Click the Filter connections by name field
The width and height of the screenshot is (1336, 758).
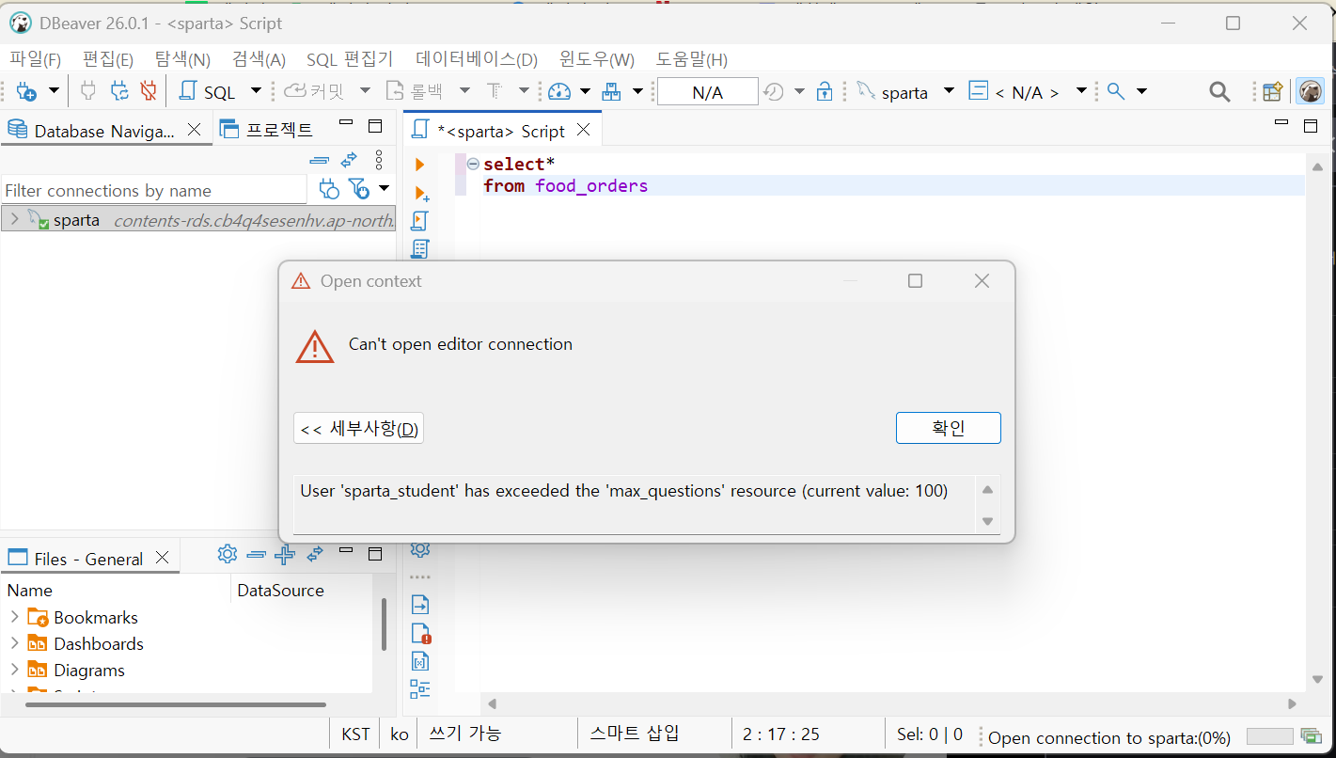click(154, 190)
